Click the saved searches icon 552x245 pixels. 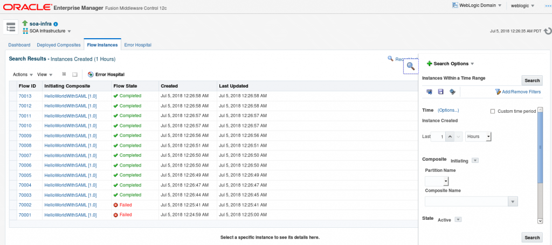point(429,92)
